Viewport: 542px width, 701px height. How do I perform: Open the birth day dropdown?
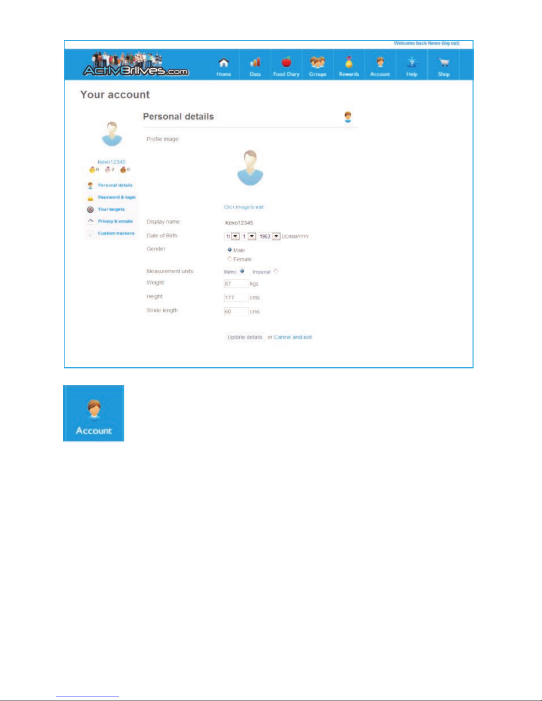coord(232,236)
